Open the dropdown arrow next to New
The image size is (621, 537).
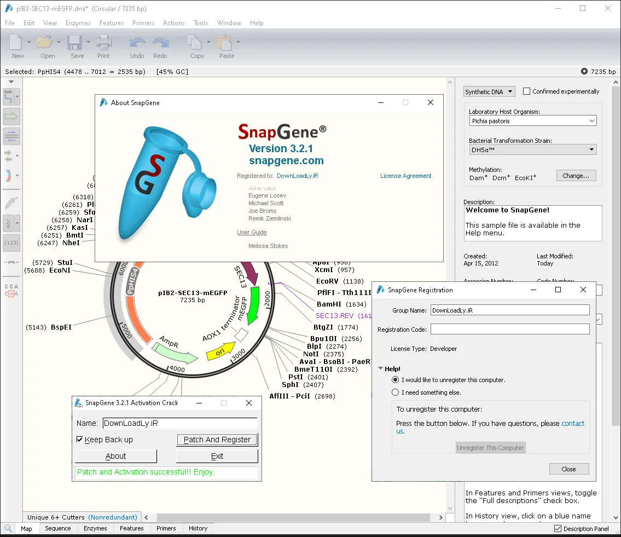tap(29, 42)
